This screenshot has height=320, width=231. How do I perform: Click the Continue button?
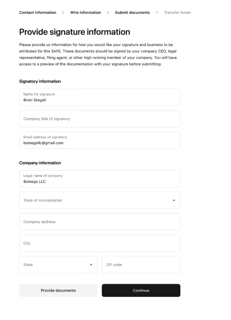[x=141, y=290]
